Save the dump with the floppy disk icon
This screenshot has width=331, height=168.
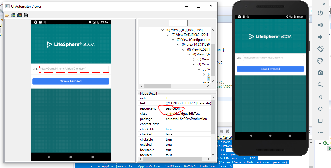26,15
